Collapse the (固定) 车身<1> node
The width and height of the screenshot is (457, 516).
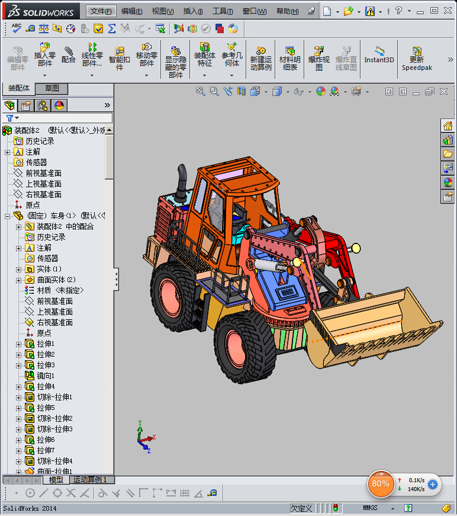pyautogui.click(x=7, y=216)
